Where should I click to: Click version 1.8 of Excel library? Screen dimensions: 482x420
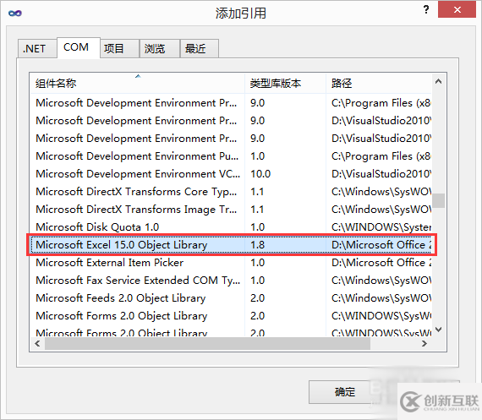point(257,245)
